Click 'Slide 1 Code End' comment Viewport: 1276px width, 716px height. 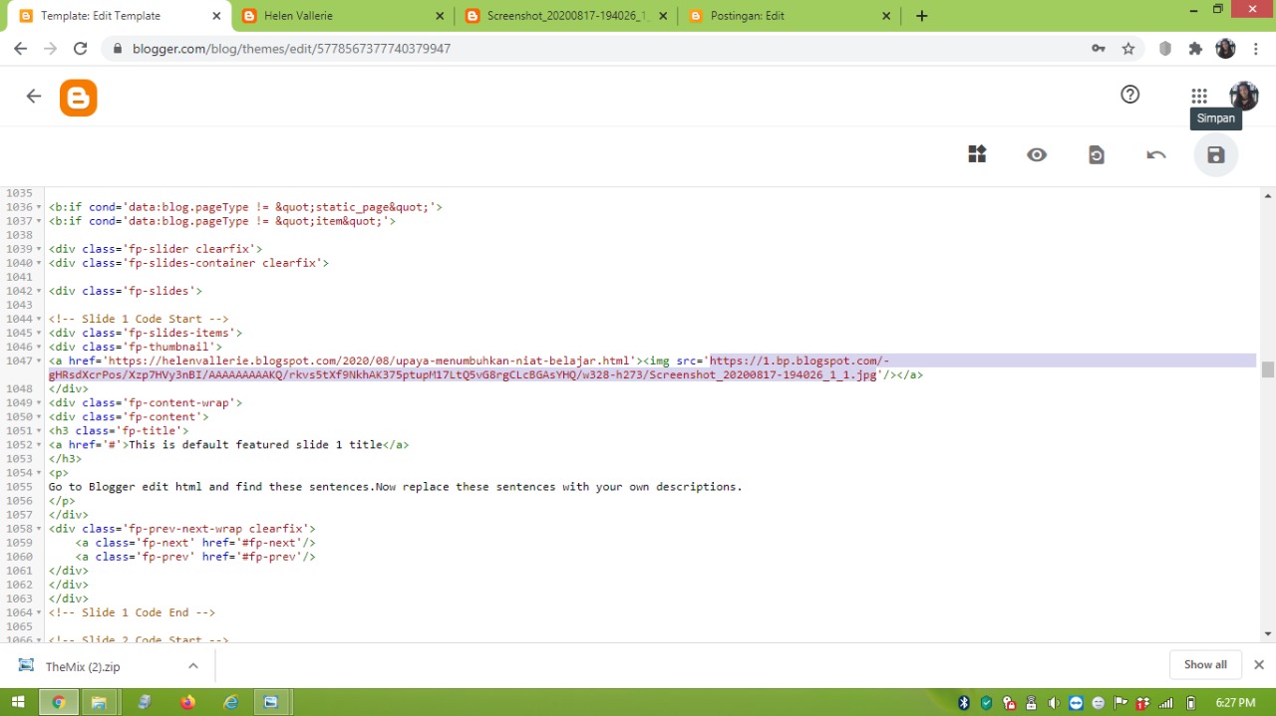click(x=132, y=612)
